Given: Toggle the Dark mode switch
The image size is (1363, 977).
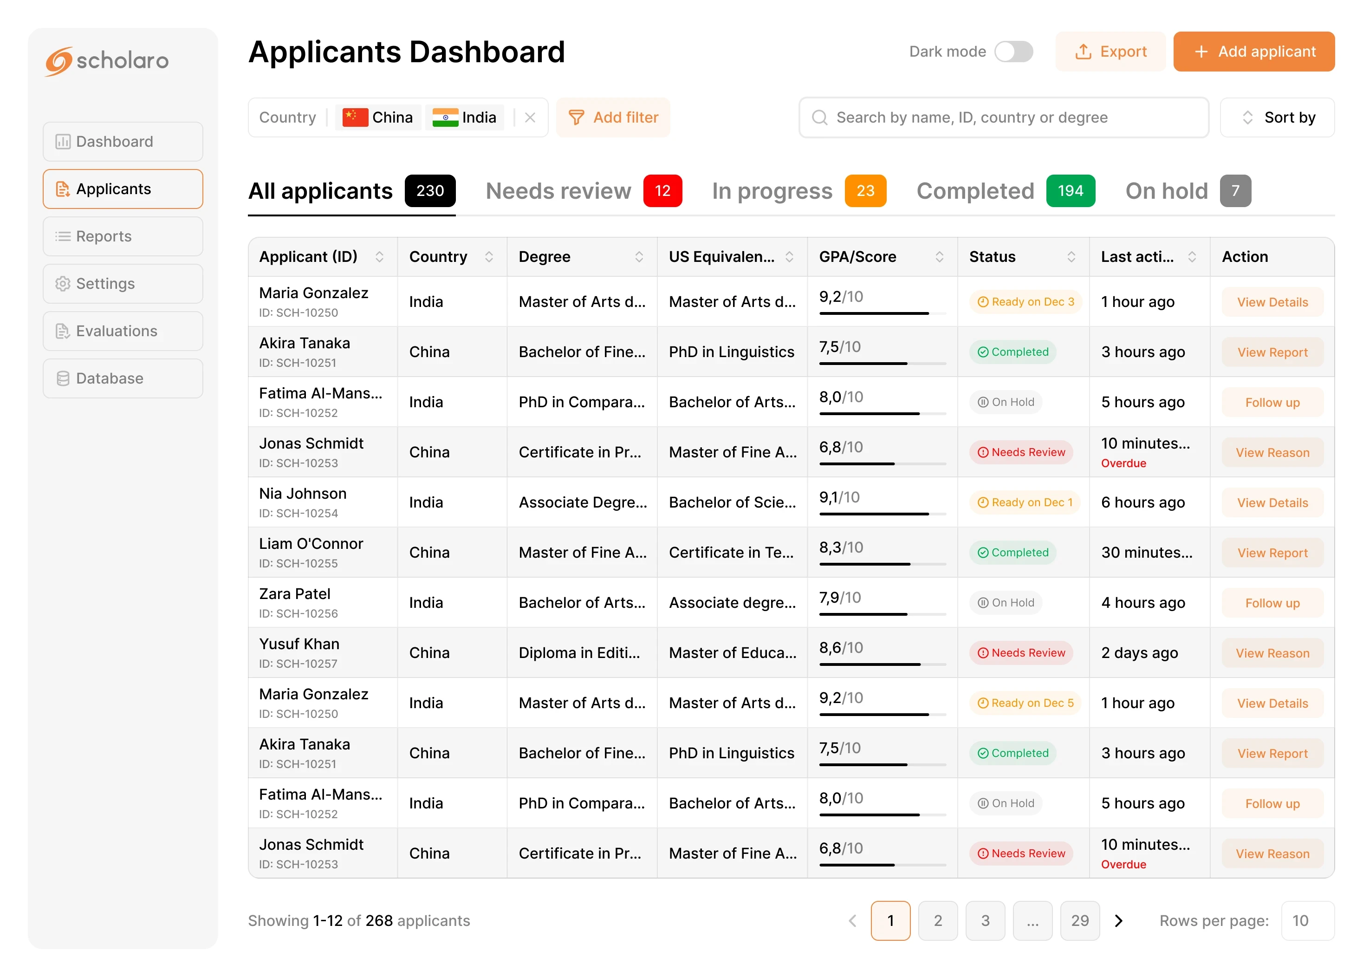Looking at the screenshot, I should (1013, 52).
